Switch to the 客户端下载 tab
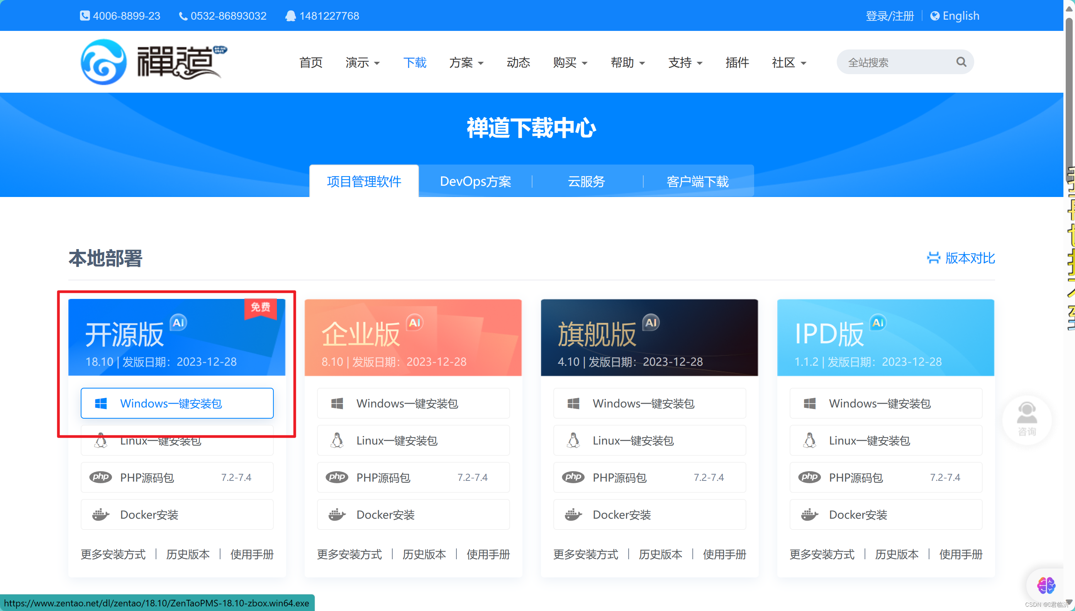1075x611 pixels. click(697, 181)
